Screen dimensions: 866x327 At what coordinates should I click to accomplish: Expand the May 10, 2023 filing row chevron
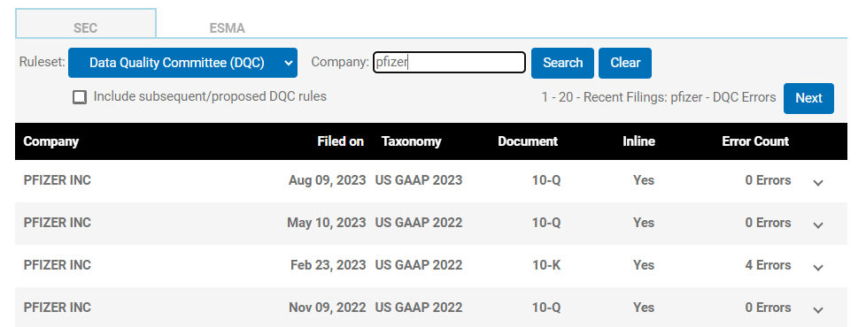click(818, 225)
